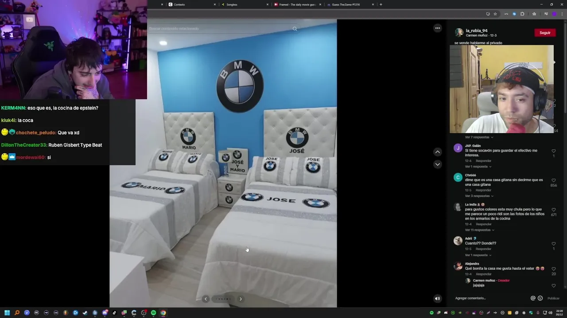
Task: Click the install app icon in address bar
Action: point(488,14)
